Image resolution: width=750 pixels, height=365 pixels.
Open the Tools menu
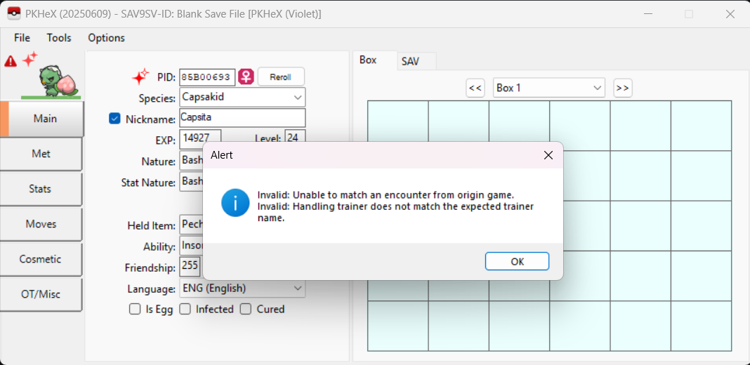click(x=59, y=38)
